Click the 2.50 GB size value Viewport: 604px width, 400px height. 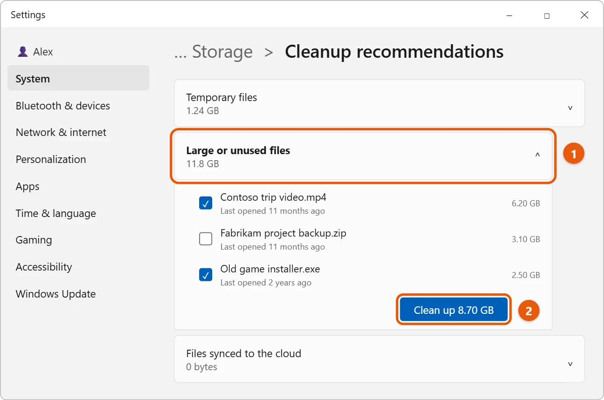526,275
